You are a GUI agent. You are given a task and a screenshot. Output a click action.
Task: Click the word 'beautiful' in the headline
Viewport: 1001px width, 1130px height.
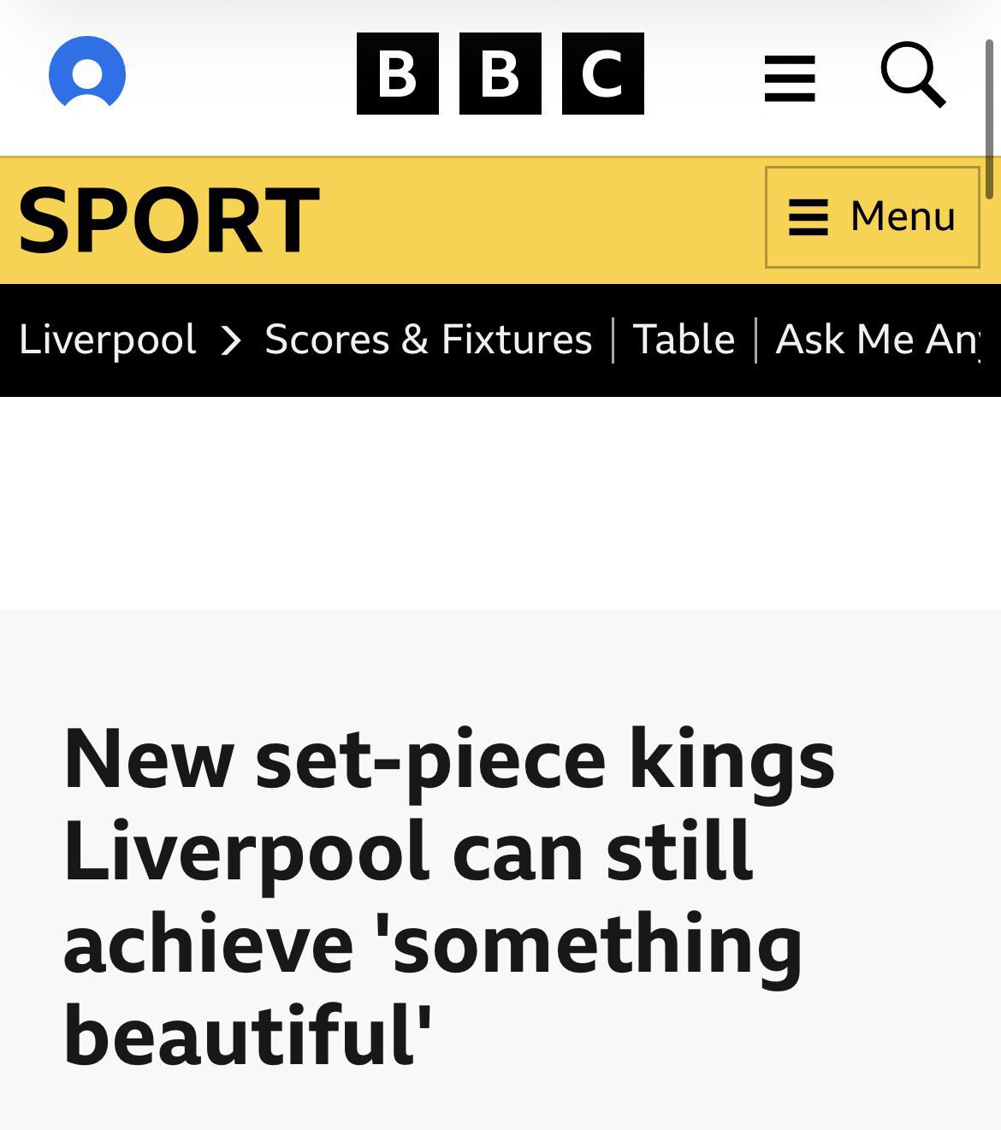[246, 1035]
